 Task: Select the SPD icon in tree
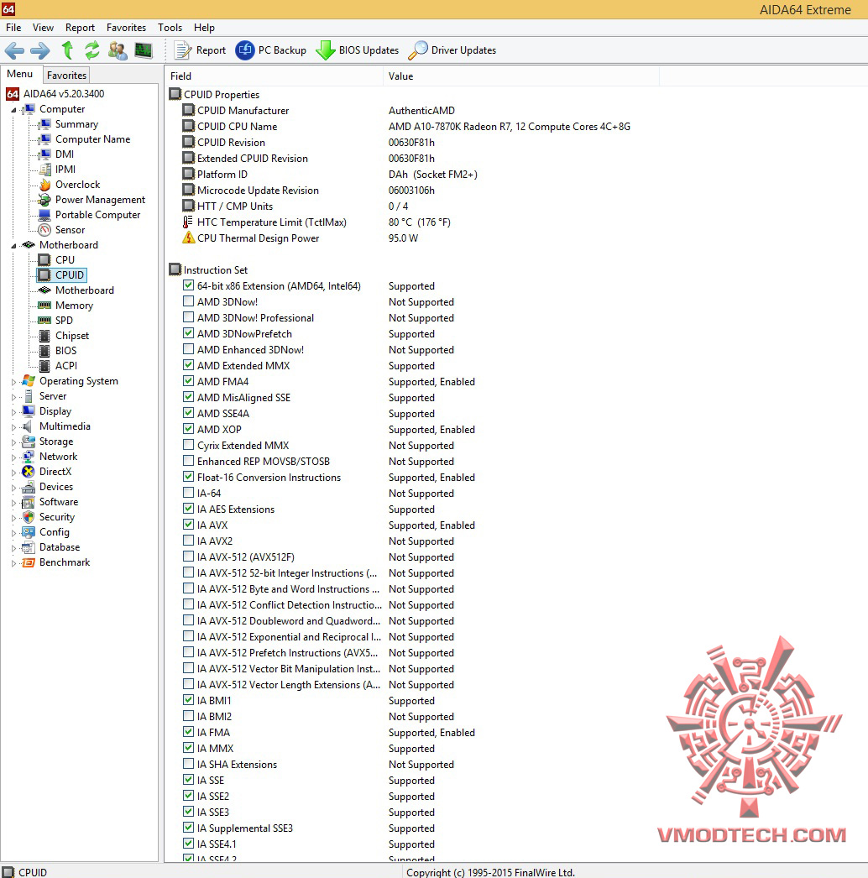coord(44,321)
